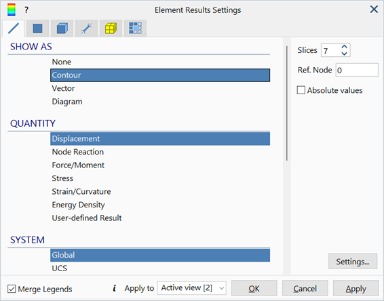Viewport: 384px width, 301px height.
Task: Expand the Apply to Active view dropdown
Action: click(x=192, y=288)
